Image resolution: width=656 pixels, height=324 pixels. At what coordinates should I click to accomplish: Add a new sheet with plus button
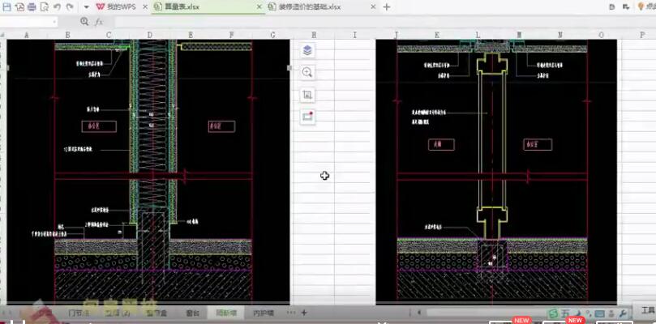coord(304,313)
